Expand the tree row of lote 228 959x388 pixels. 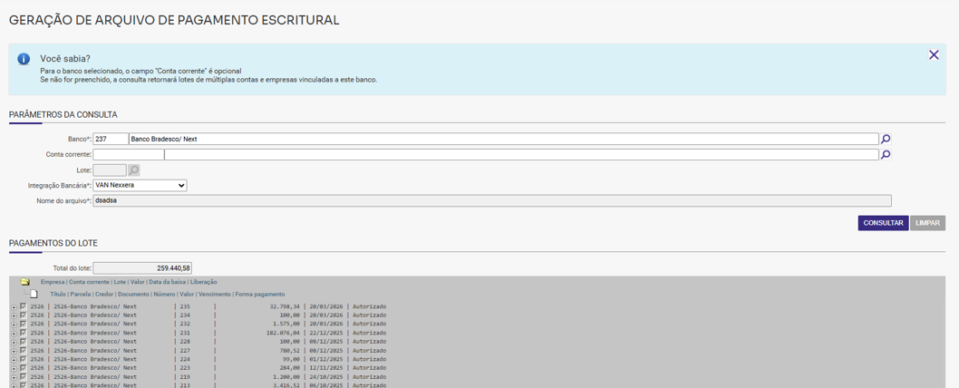click(x=15, y=342)
